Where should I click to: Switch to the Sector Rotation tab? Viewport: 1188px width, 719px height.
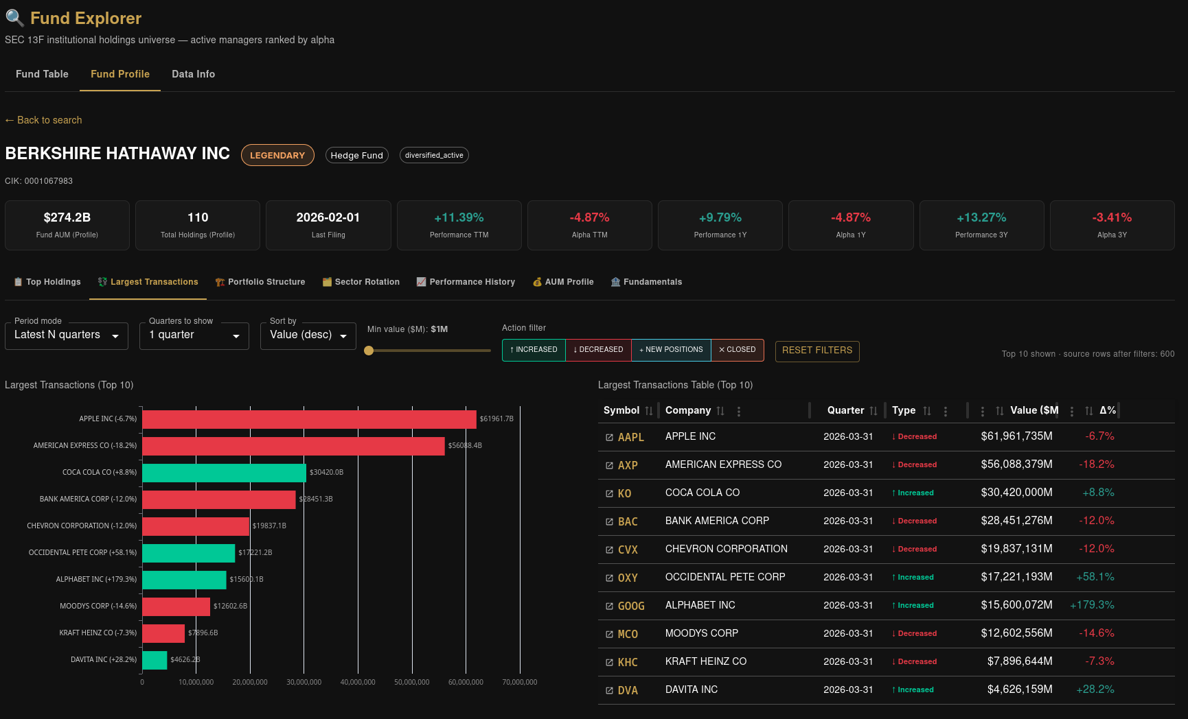(361, 282)
